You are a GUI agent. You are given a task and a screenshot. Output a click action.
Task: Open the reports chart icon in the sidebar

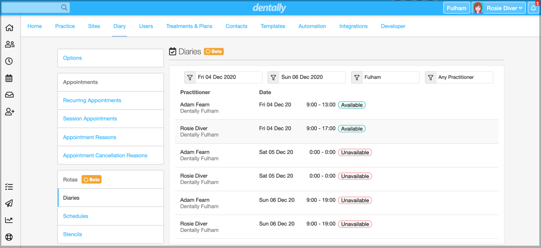[9, 220]
